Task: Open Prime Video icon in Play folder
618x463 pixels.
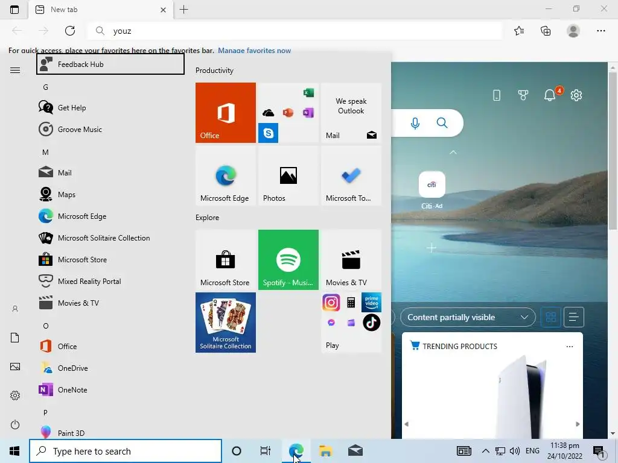Action: point(371,302)
